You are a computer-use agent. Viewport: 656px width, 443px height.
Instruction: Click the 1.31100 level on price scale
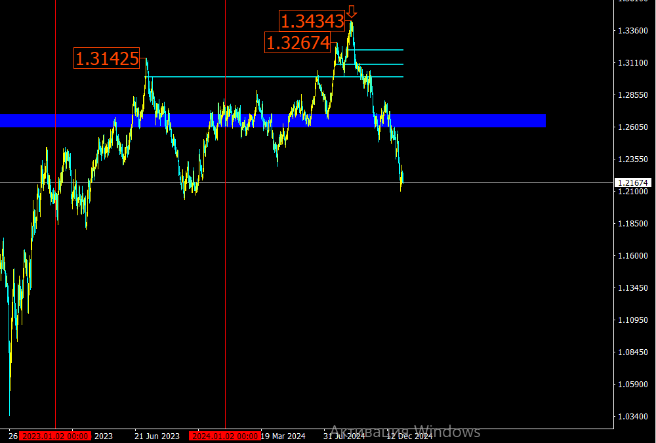[633, 63]
